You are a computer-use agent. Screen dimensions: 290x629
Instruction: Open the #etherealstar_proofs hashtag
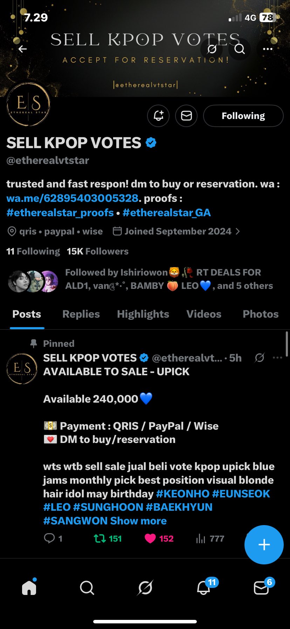pos(60,213)
